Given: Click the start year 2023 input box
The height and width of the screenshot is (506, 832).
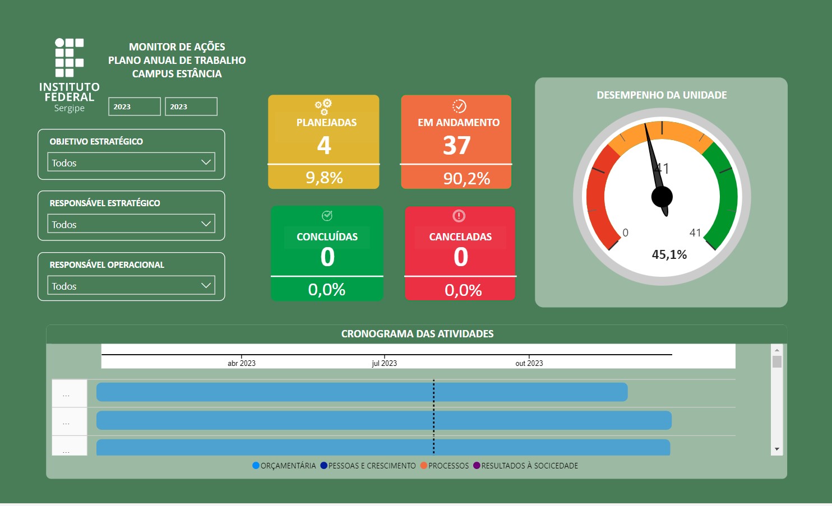Looking at the screenshot, I should tap(135, 106).
